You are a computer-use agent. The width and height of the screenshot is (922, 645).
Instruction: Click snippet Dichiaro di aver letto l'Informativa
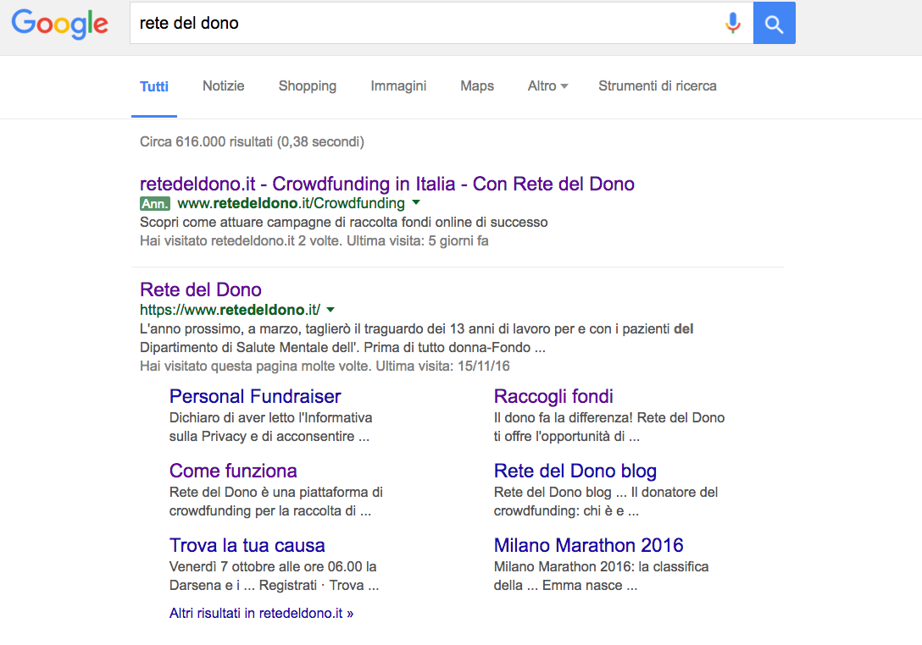(270, 427)
